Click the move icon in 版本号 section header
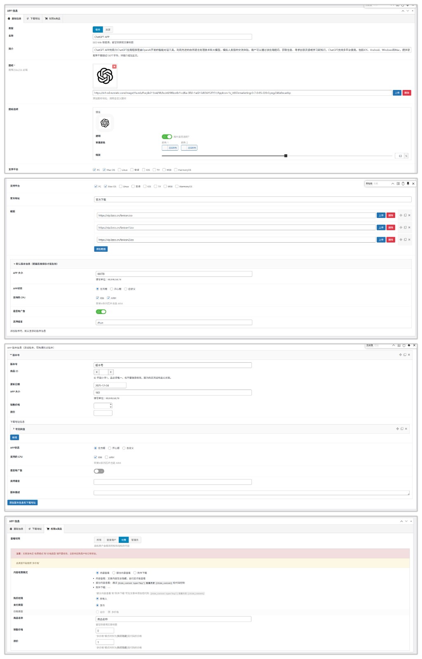The image size is (422, 659). (x=400, y=355)
